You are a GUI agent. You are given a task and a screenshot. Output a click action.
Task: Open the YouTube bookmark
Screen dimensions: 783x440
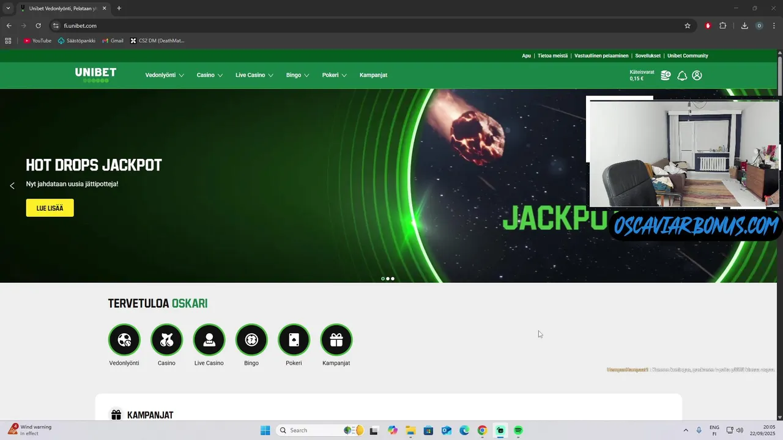tap(37, 41)
